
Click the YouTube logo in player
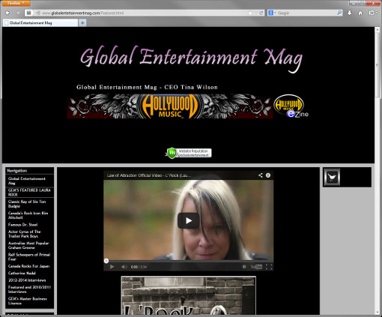point(256,267)
